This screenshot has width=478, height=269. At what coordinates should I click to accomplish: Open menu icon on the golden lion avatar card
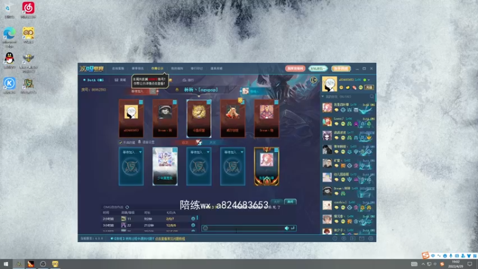click(209, 102)
